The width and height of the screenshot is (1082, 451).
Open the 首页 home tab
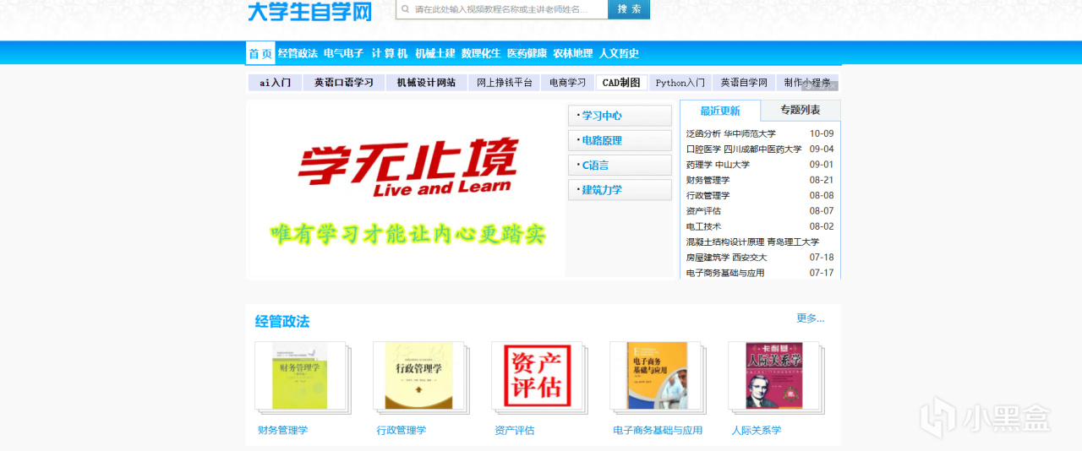pyautogui.click(x=260, y=53)
